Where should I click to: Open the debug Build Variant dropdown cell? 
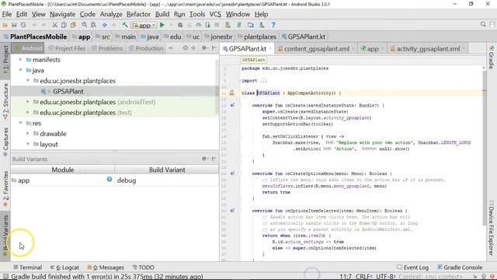coord(167,180)
